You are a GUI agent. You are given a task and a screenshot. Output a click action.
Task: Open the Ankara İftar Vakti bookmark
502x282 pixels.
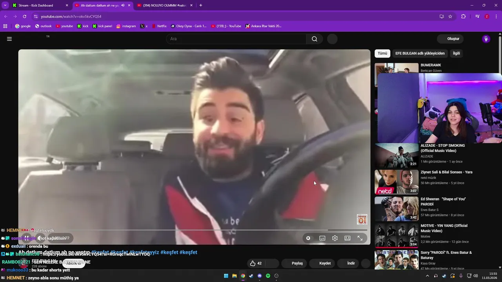coord(264,26)
